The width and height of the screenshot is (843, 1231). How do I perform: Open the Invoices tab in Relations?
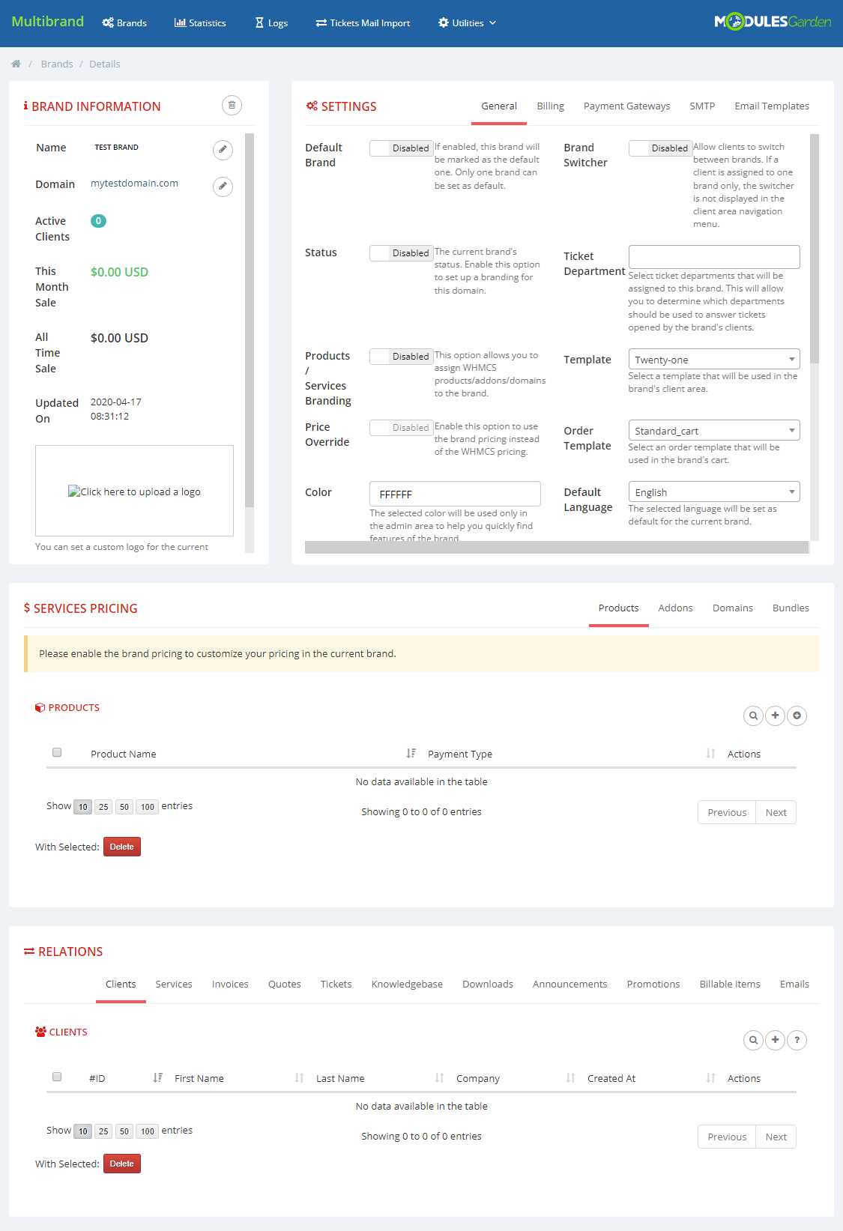pyautogui.click(x=230, y=985)
